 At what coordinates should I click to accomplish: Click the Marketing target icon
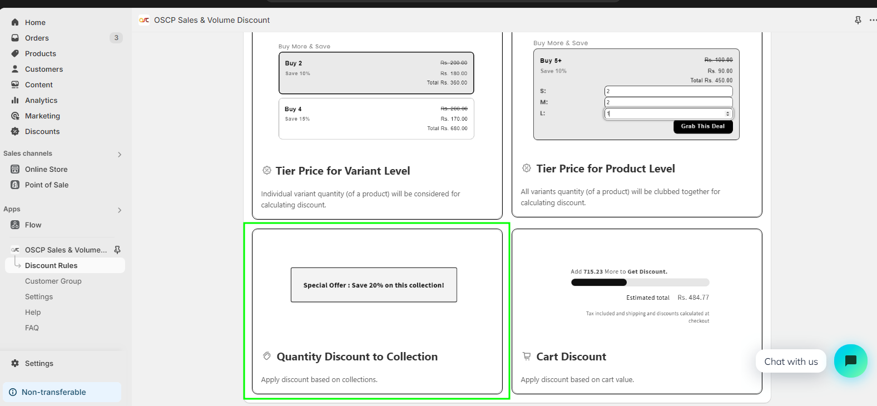[15, 116]
